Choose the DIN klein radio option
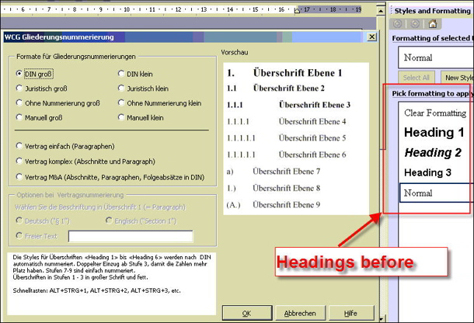This screenshot has width=474, height=323. (121, 74)
